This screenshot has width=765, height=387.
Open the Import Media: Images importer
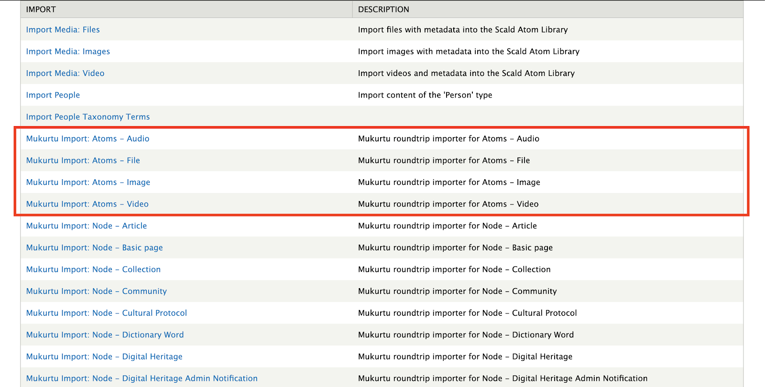(x=68, y=52)
